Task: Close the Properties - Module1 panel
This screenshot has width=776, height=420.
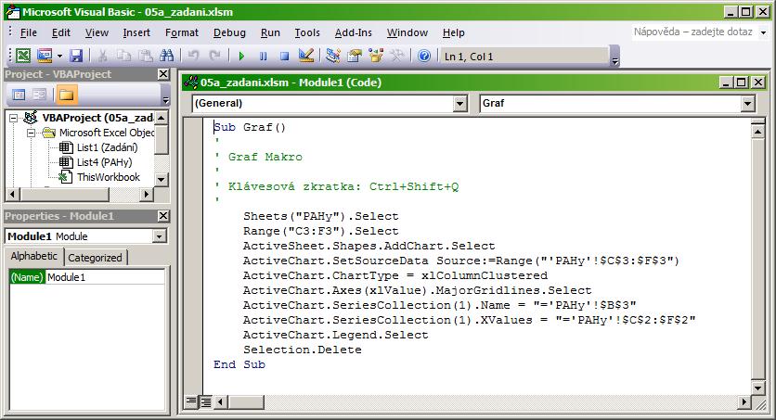Action: click(x=163, y=216)
